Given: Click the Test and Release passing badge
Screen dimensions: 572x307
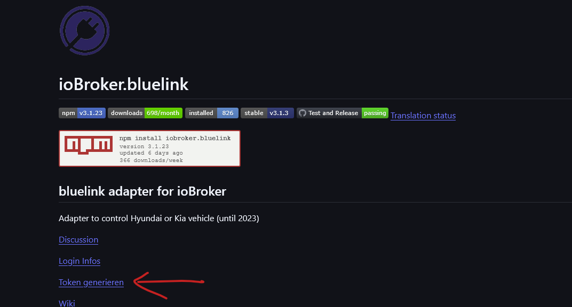Looking at the screenshot, I should (342, 113).
